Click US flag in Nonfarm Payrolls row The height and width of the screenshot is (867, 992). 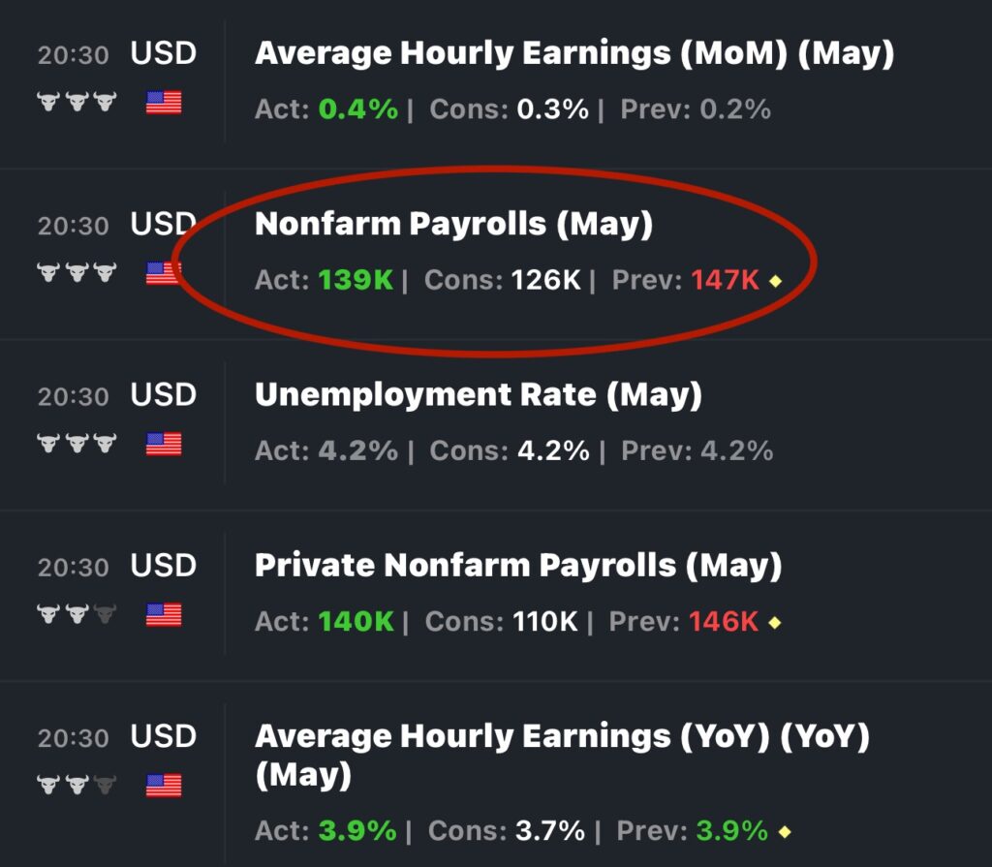163,273
